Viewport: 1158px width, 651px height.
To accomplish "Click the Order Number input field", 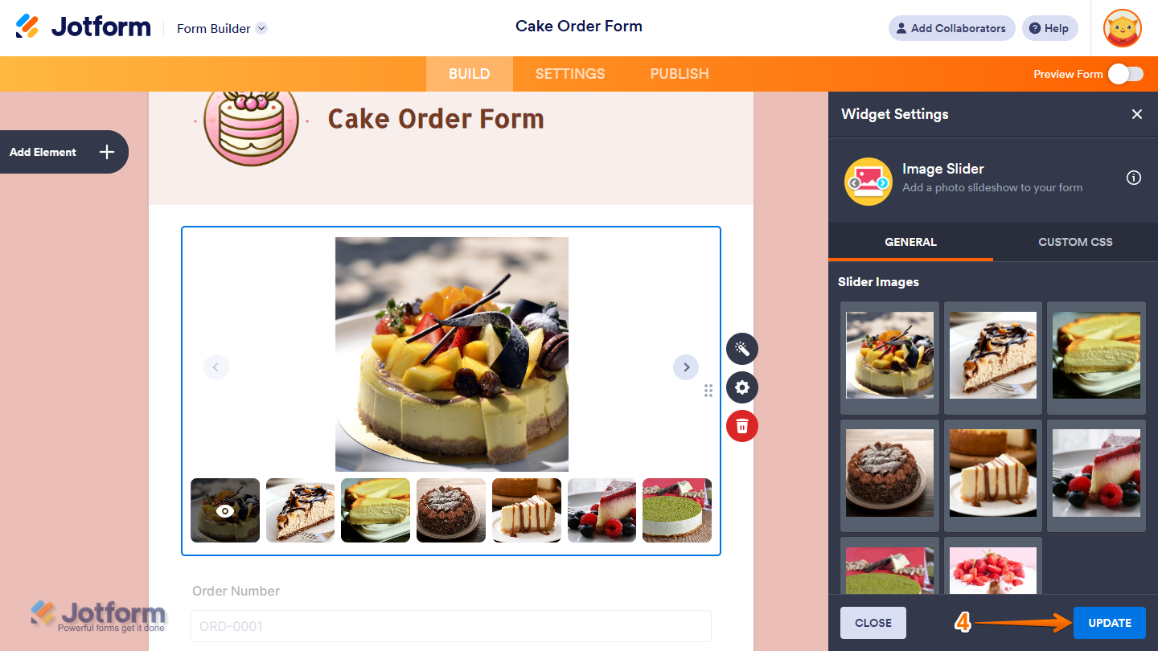I will click(x=451, y=626).
